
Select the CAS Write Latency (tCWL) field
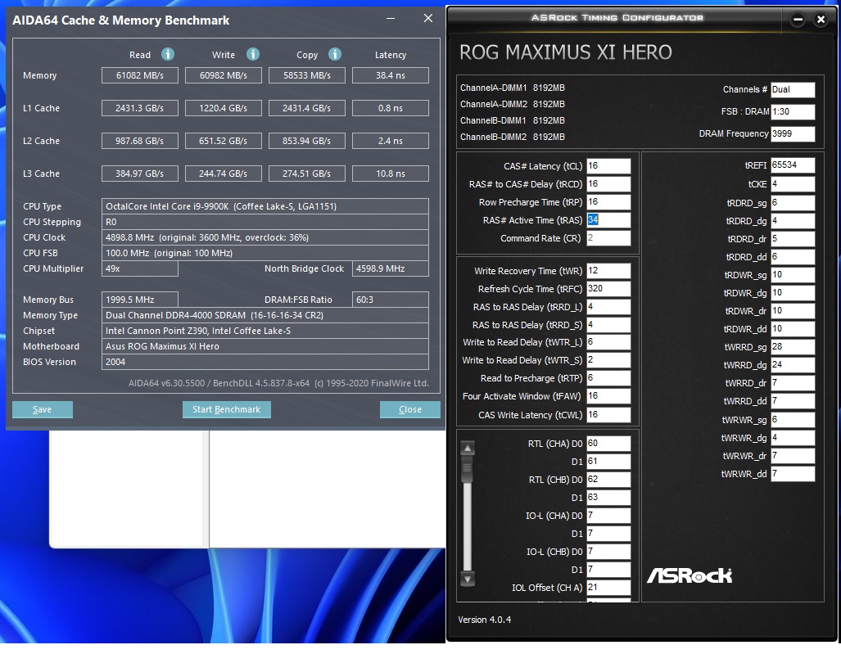pyautogui.click(x=608, y=414)
